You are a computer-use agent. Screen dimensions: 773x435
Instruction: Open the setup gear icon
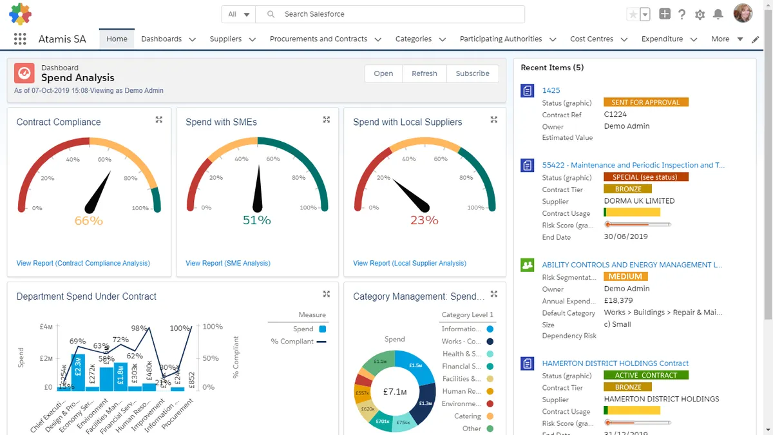[700, 14]
